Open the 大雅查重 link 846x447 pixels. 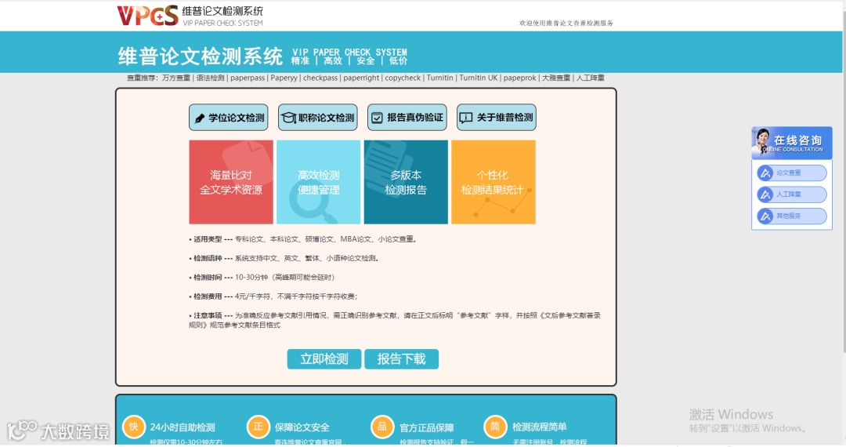[556, 78]
